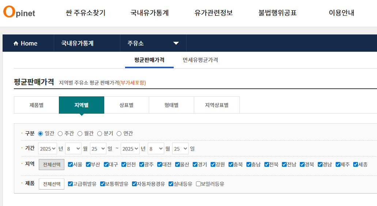Uncheck the 경남 region checkbox
Screen dimensions: 377x206
[x=320, y=164]
